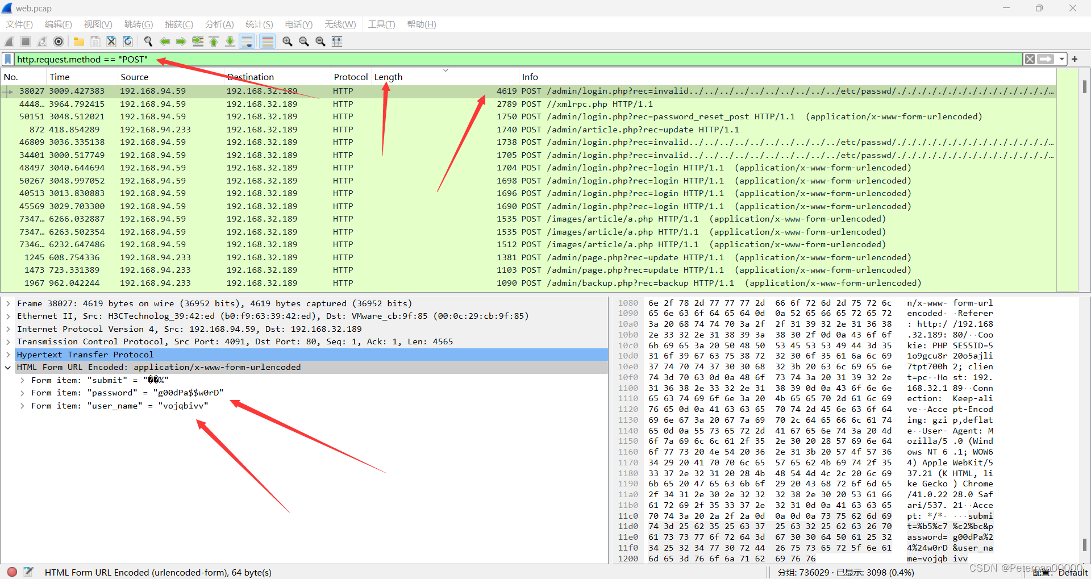Click the expert information red circle icon
The height and width of the screenshot is (579, 1091).
[12, 572]
